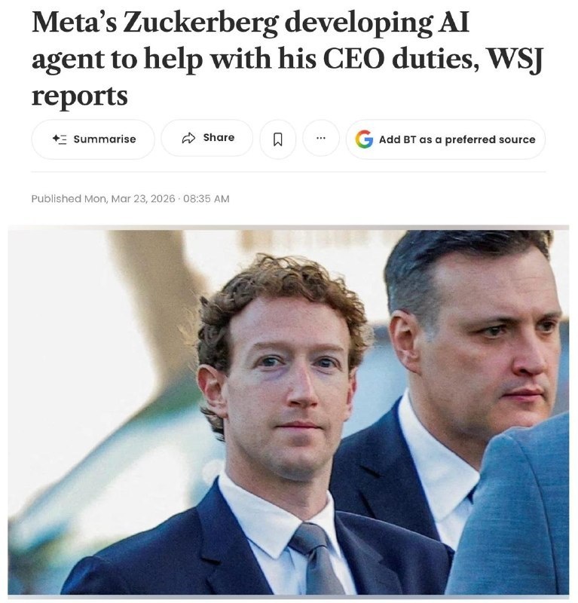
Task: Click the word reports in headline
Action: pyautogui.click(x=80, y=96)
